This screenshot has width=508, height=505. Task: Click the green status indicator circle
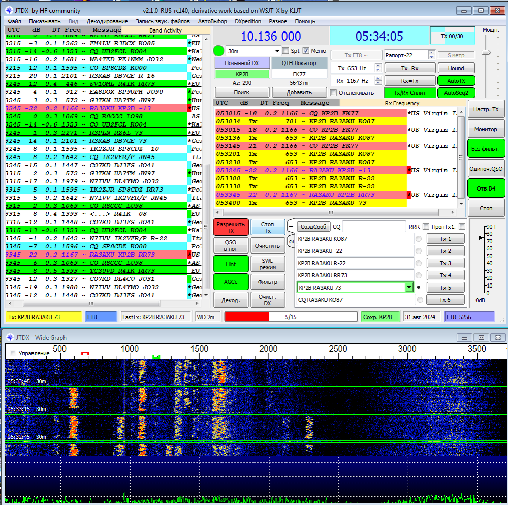coord(218,51)
